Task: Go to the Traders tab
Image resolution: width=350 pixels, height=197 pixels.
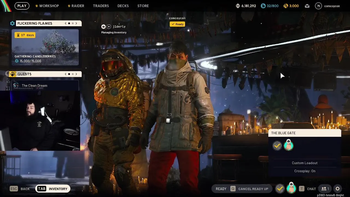Action: 101,6
